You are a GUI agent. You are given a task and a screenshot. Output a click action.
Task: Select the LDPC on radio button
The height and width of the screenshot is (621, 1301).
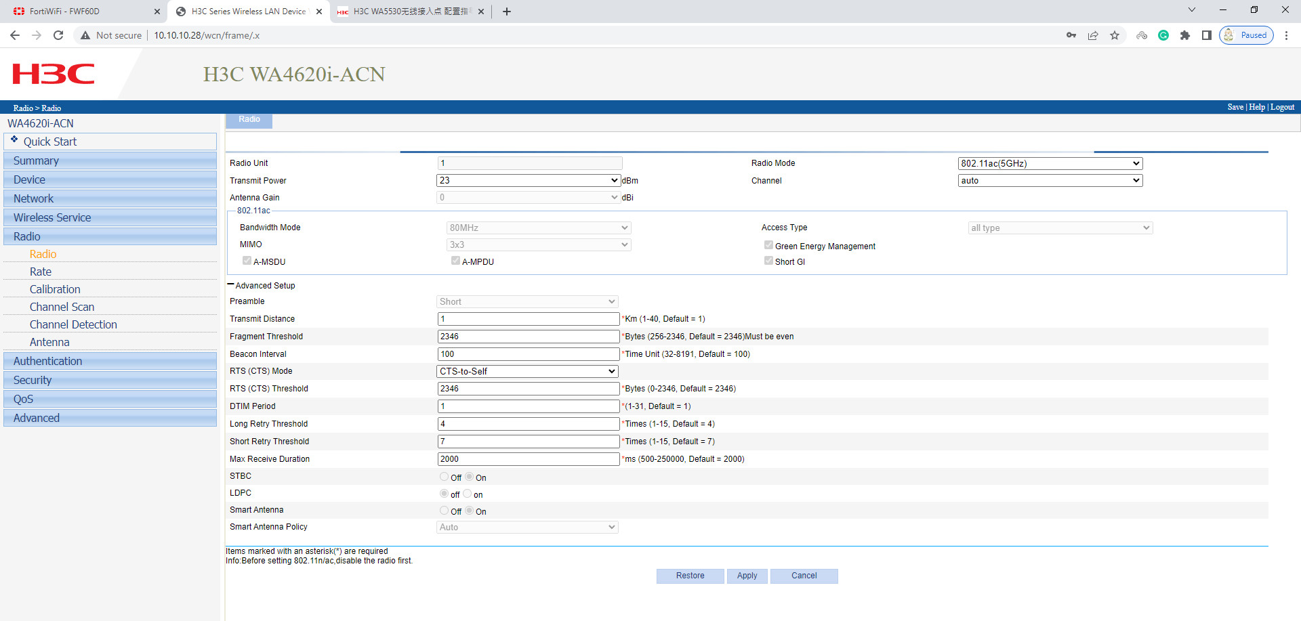468,494
